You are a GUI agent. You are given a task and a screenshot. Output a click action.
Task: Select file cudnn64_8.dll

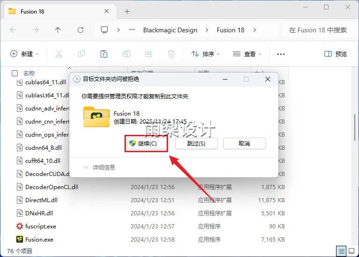tap(43, 148)
